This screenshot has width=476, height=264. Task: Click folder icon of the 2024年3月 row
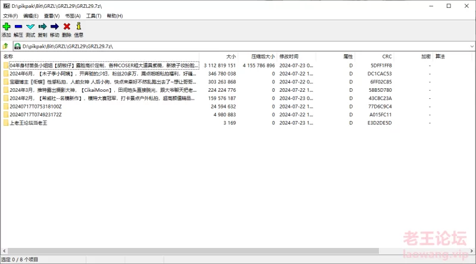[x=6, y=90]
